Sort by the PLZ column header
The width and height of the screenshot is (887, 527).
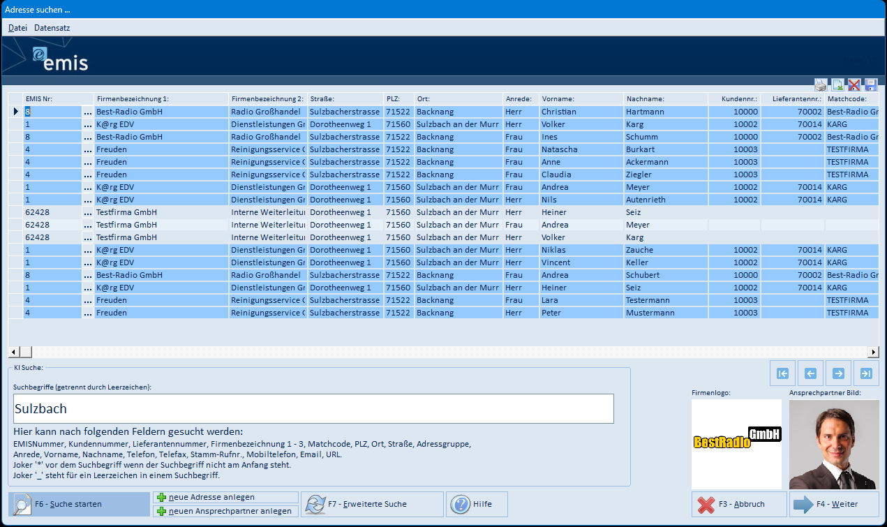398,99
